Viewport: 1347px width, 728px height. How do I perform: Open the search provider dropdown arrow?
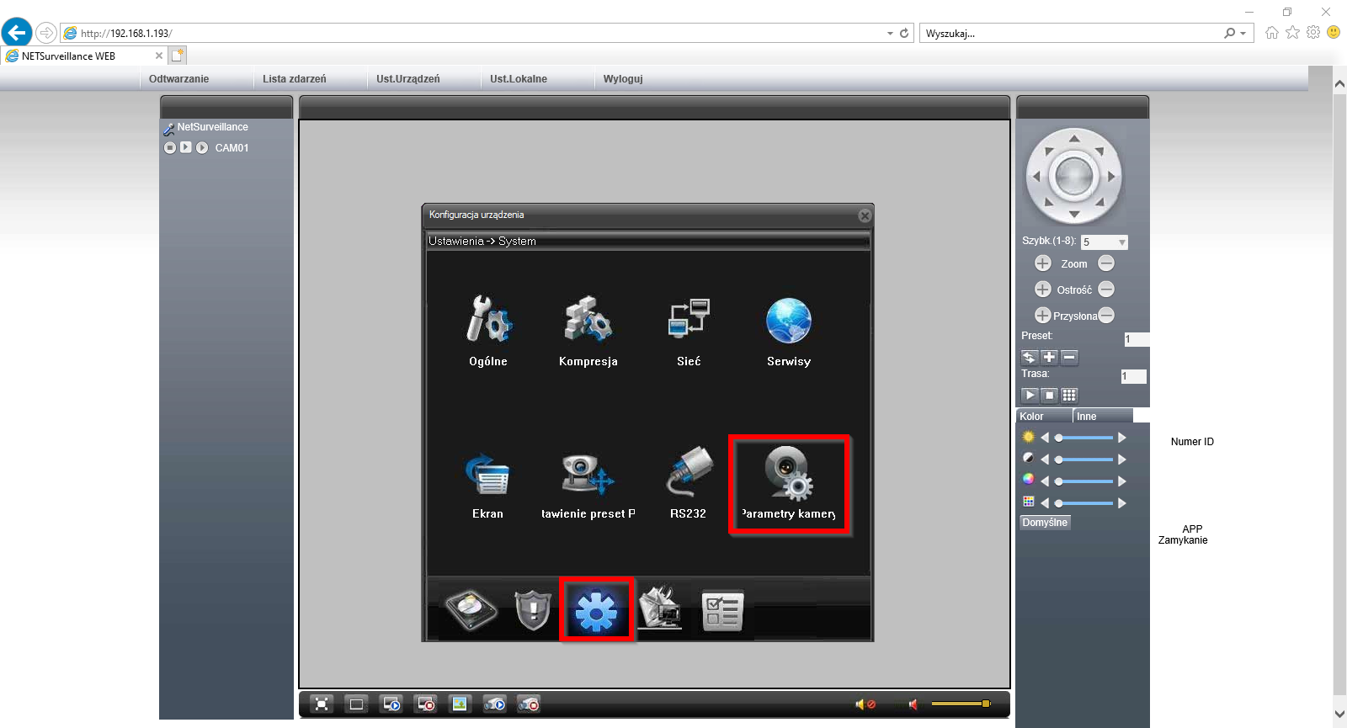[1243, 34]
